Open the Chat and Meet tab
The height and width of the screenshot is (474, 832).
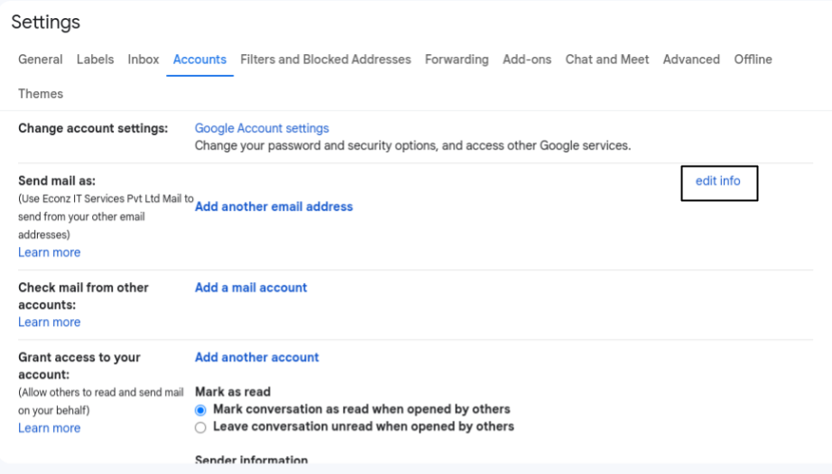pyautogui.click(x=607, y=59)
